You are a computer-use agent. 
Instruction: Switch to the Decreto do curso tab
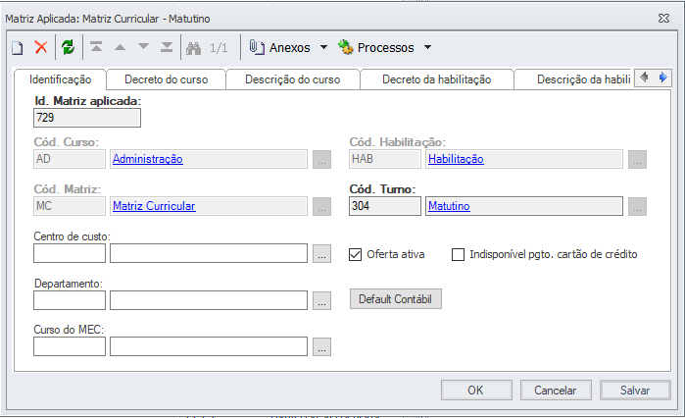tap(166, 79)
